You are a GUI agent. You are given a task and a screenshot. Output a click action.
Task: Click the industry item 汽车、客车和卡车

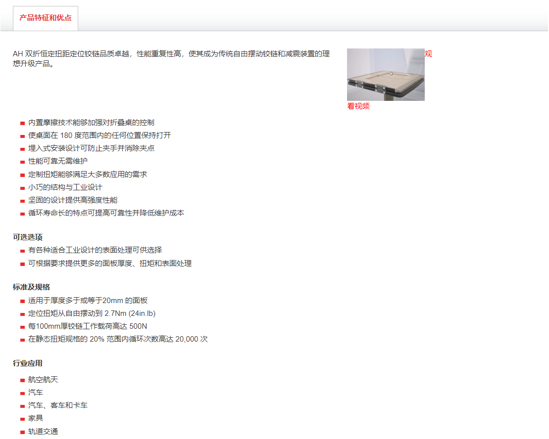(x=58, y=406)
